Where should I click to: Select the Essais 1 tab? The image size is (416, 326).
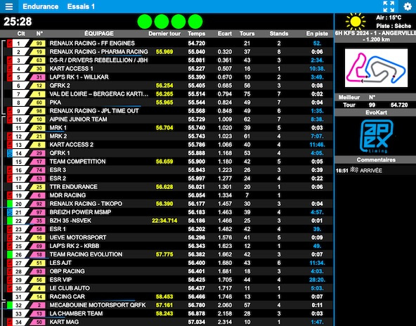81,6
